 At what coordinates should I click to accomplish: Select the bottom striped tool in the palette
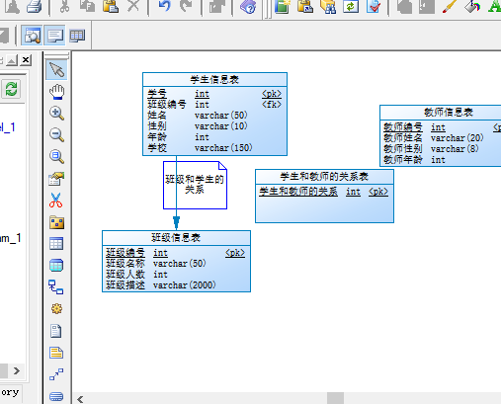[56, 396]
